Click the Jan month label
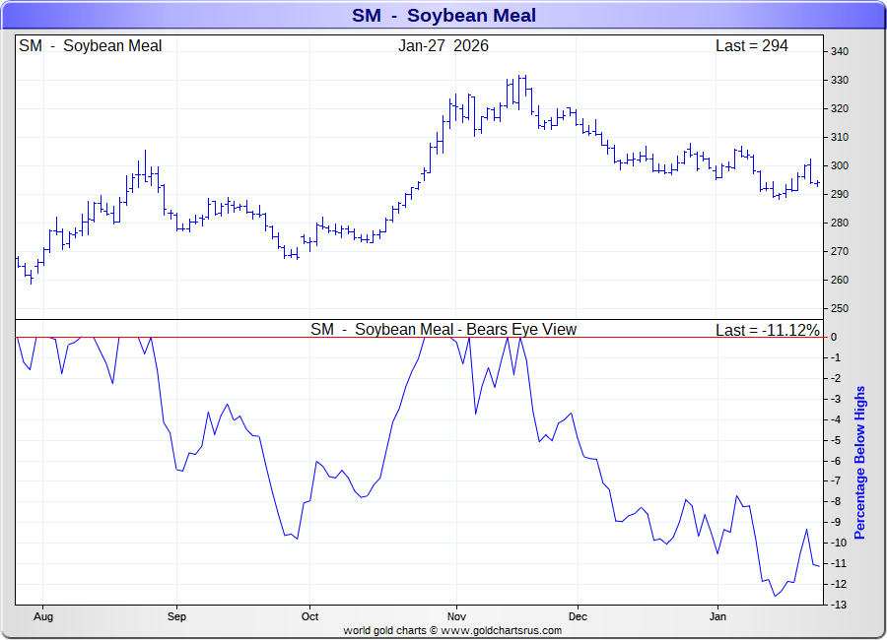Screen dimensions: 887x640 (x=717, y=616)
